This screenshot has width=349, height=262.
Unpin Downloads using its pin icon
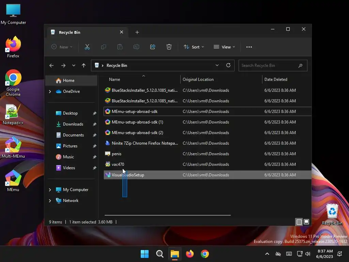(95, 124)
